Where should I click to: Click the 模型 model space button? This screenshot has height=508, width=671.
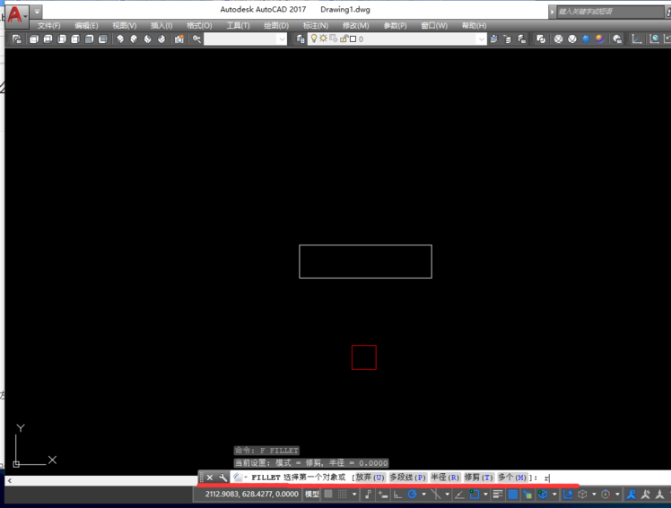[x=312, y=495]
